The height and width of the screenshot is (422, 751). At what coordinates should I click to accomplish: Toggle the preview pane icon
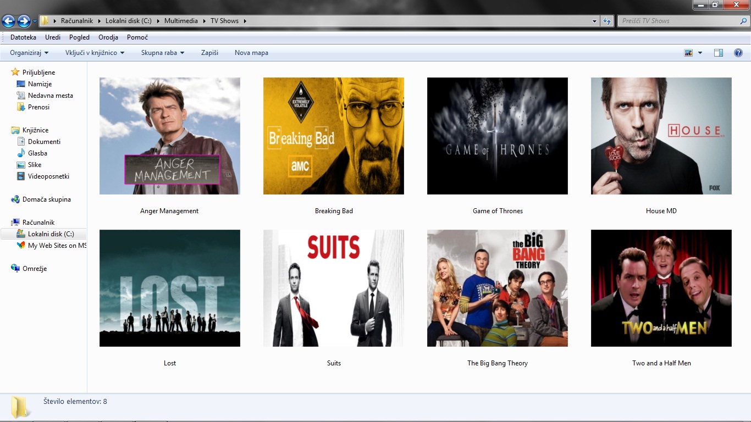(719, 53)
